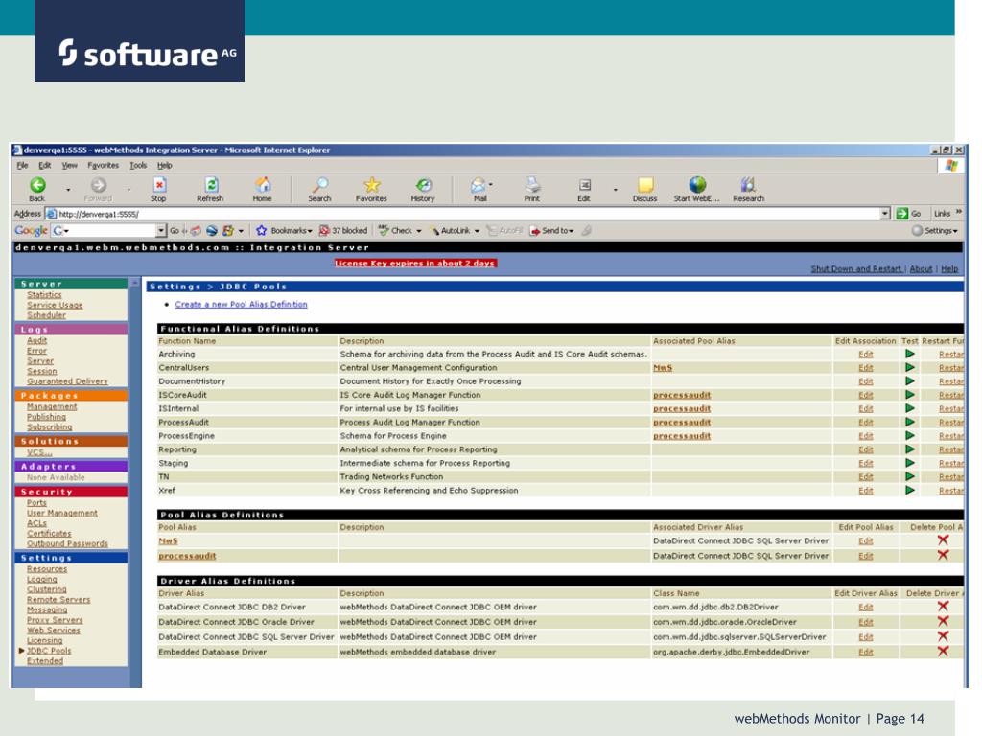
Task: Delete the MwS pool alias
Action: 943,540
